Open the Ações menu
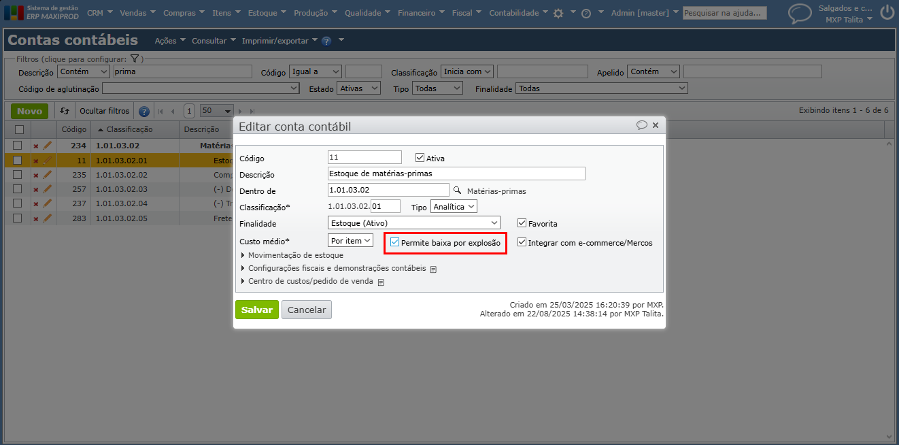 [170, 41]
